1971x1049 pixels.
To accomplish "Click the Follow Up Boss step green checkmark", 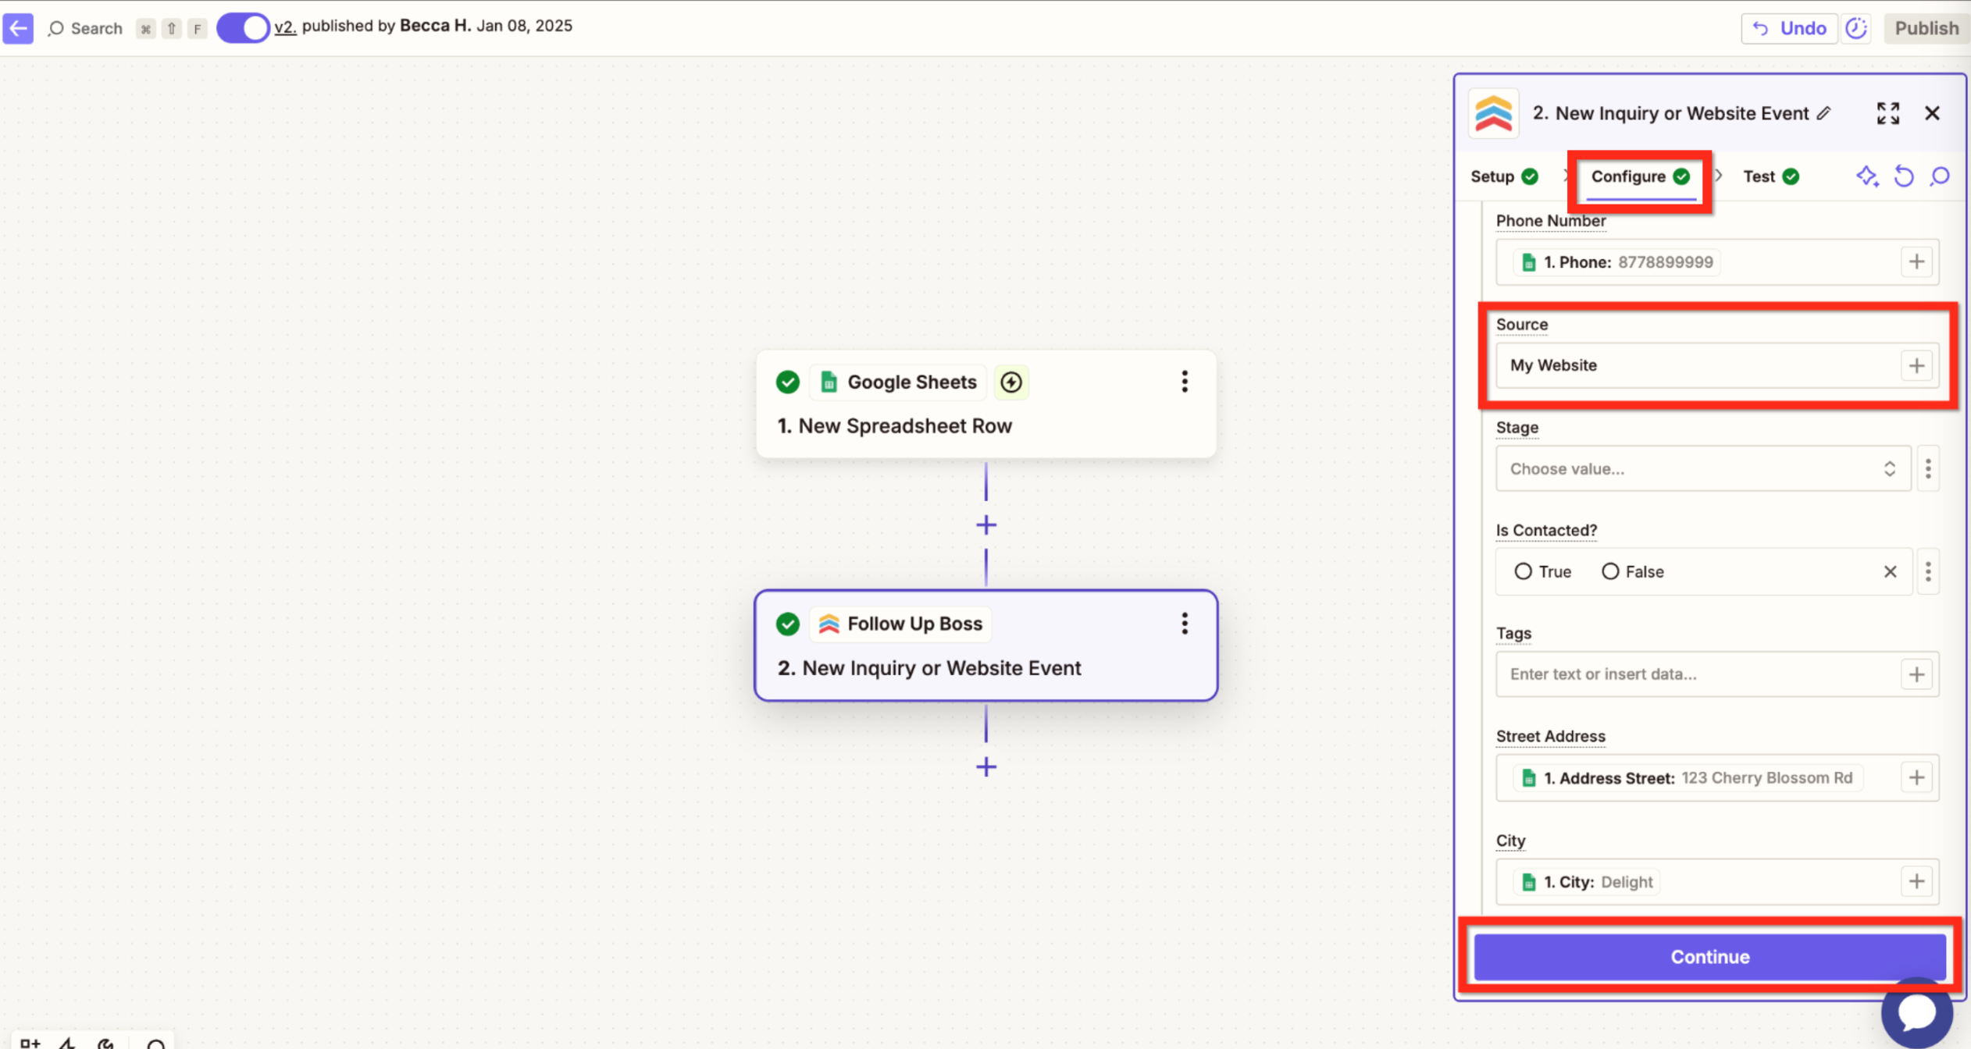I will (x=787, y=623).
